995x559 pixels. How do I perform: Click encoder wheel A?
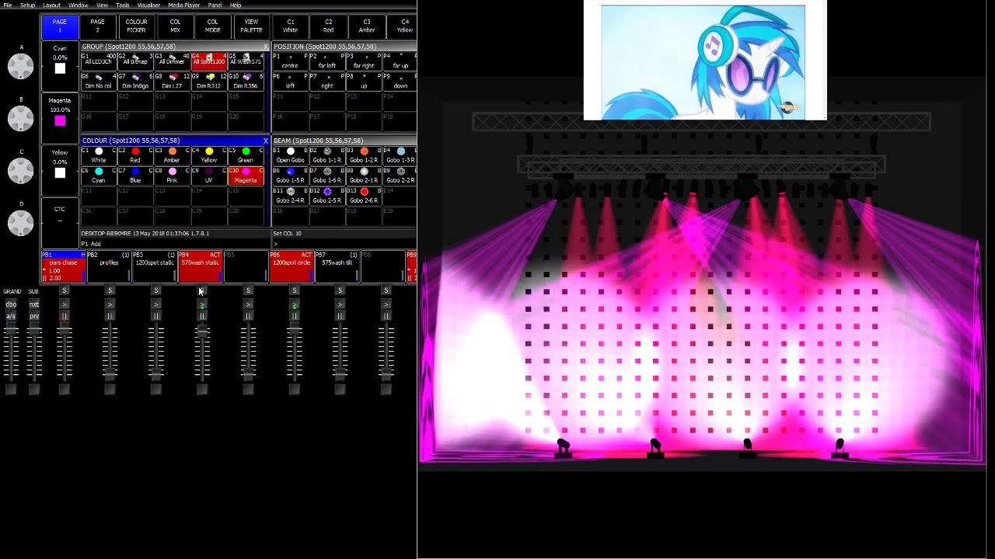point(21,67)
